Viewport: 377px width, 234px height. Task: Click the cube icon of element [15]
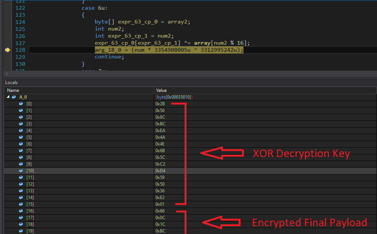(x=21, y=204)
